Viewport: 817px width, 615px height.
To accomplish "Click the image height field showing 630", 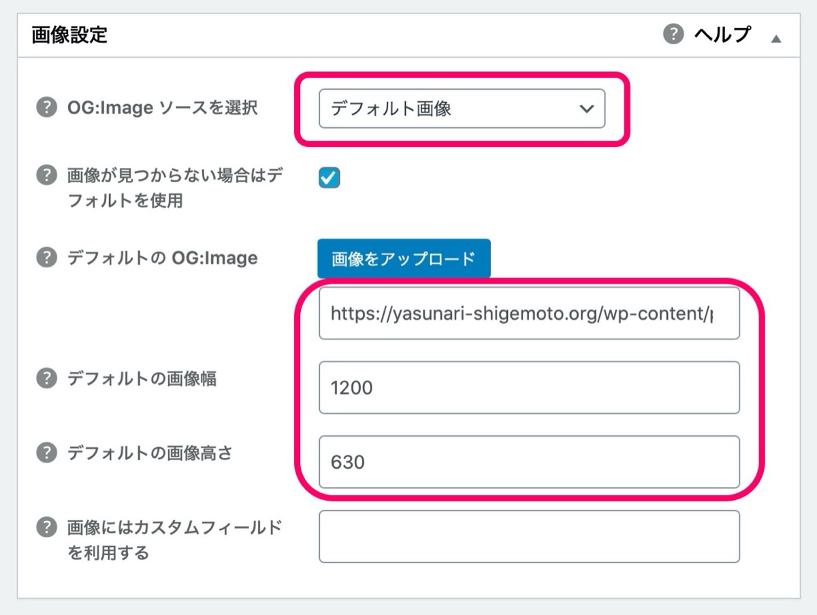I will coord(529,462).
